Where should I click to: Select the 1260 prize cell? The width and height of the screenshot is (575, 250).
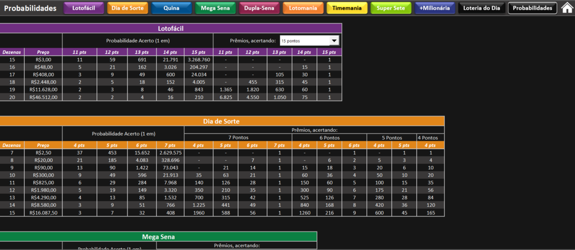pos(305,212)
